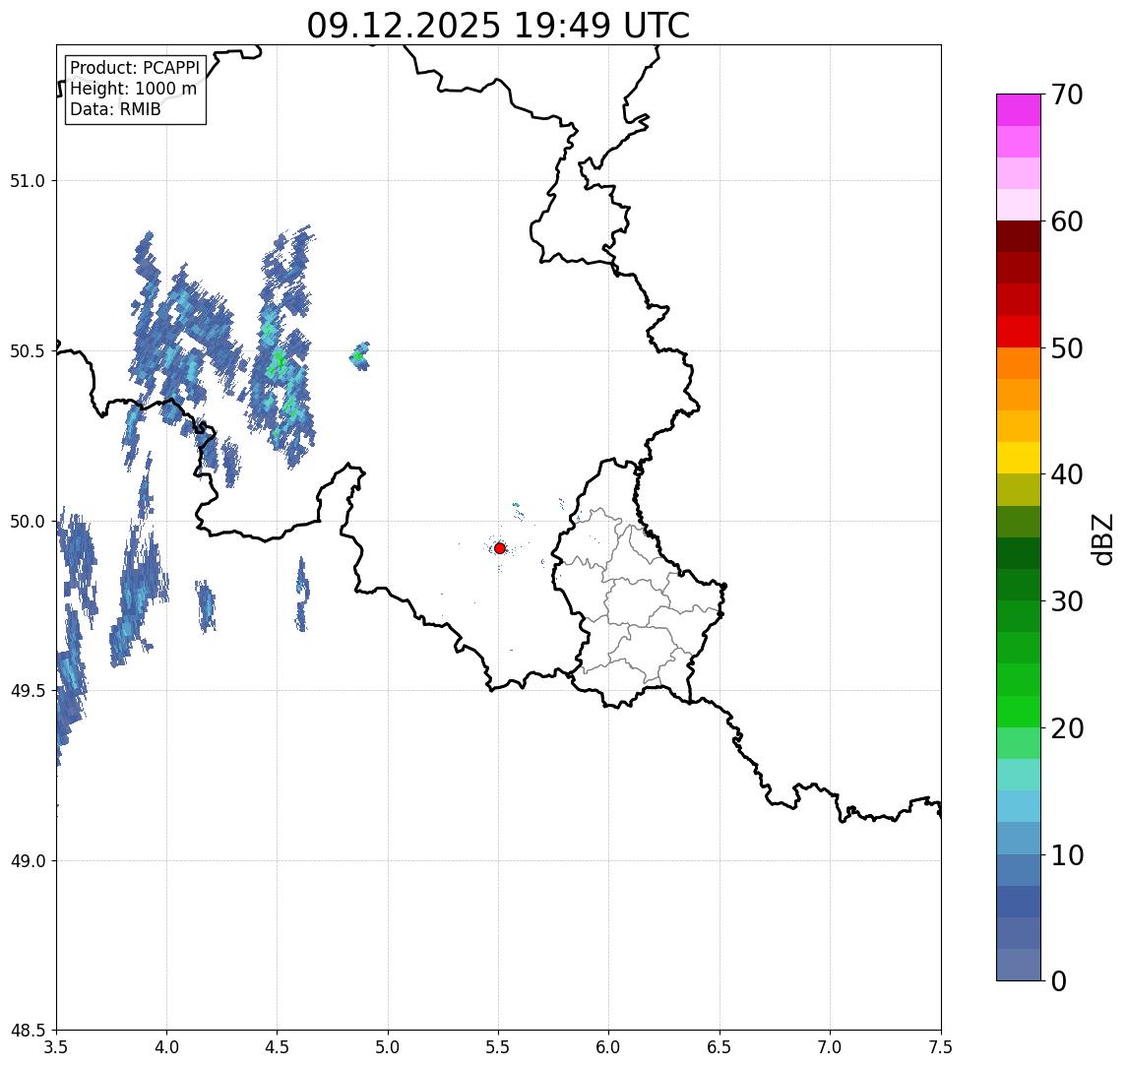Click the turquoise swatch below 20
Screen dimensions: 1127x1067
point(1019,775)
